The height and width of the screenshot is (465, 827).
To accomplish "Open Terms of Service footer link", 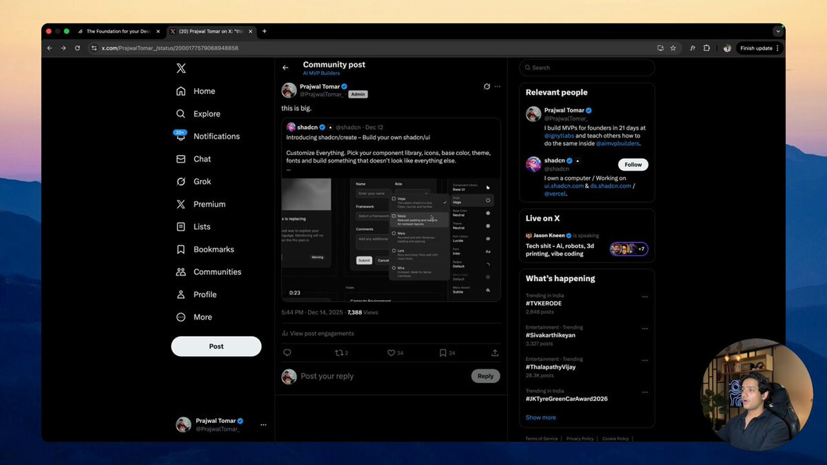I will pyautogui.click(x=542, y=439).
